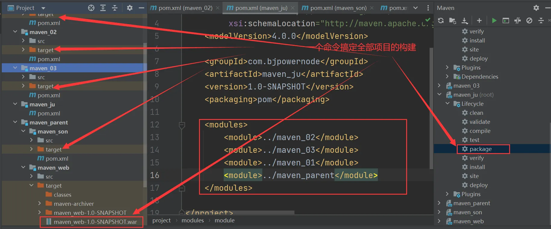Viewport: 551px width, 229px height.
Task: Execute Maven goal icon
Action: click(x=506, y=20)
